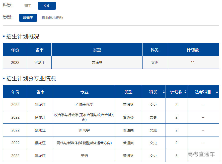
Task: Click the 招生计划概况 section heading
Action: click(x=23, y=37)
